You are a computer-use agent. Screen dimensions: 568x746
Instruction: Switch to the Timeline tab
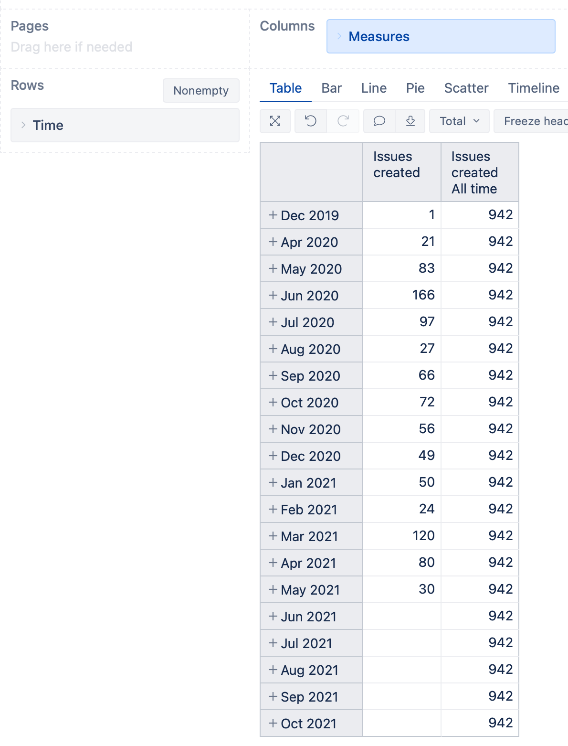pos(534,88)
